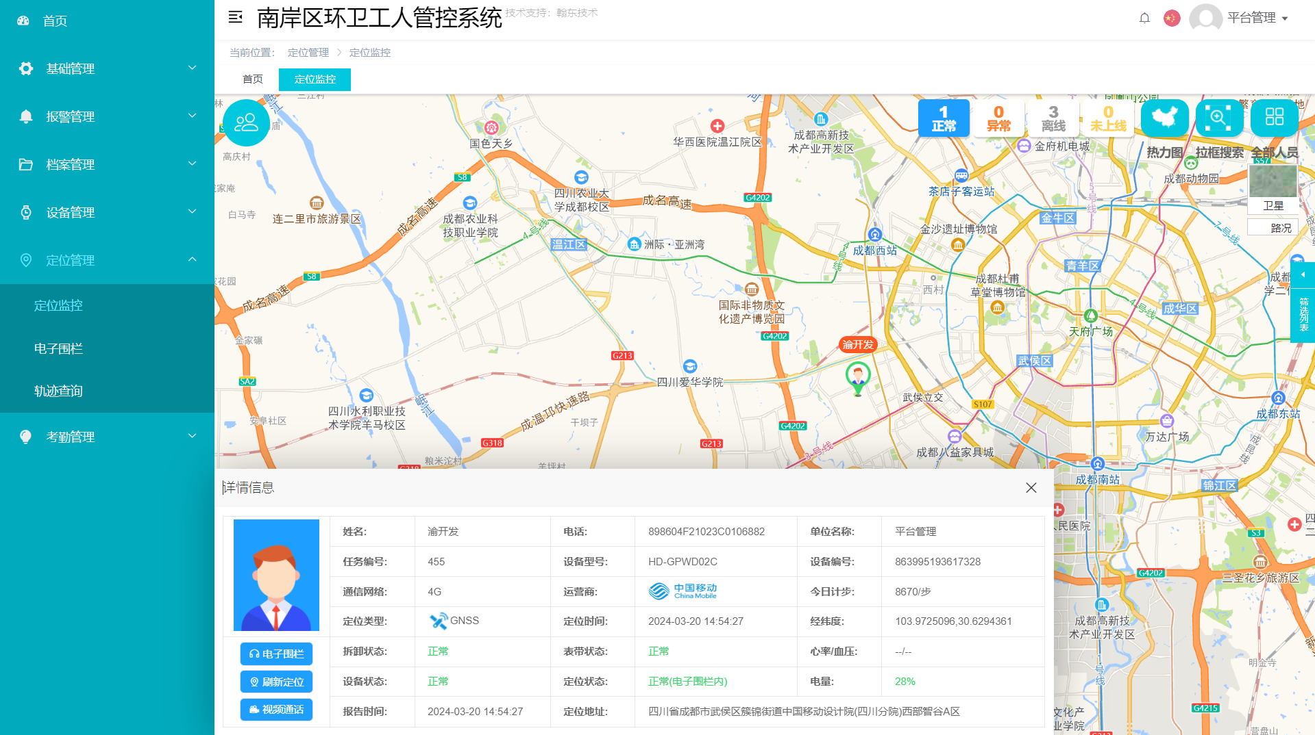Image resolution: width=1315 pixels, height=735 pixels.
Task: Filter by 异常 status counter
Action: pos(998,118)
